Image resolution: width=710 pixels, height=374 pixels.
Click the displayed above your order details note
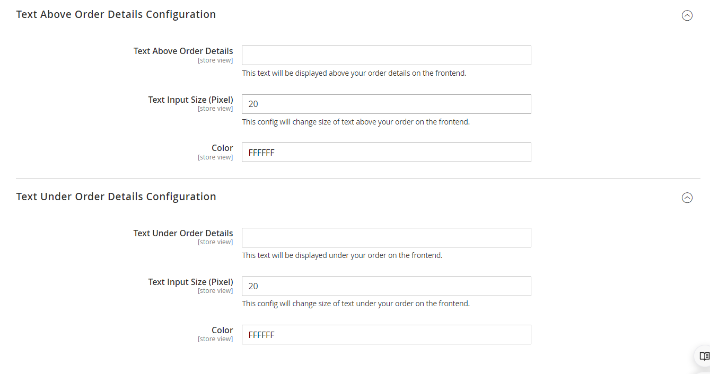(354, 73)
